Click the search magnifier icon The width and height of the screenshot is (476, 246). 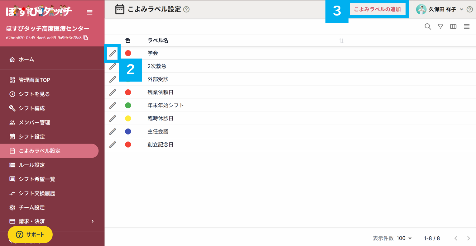click(x=428, y=27)
